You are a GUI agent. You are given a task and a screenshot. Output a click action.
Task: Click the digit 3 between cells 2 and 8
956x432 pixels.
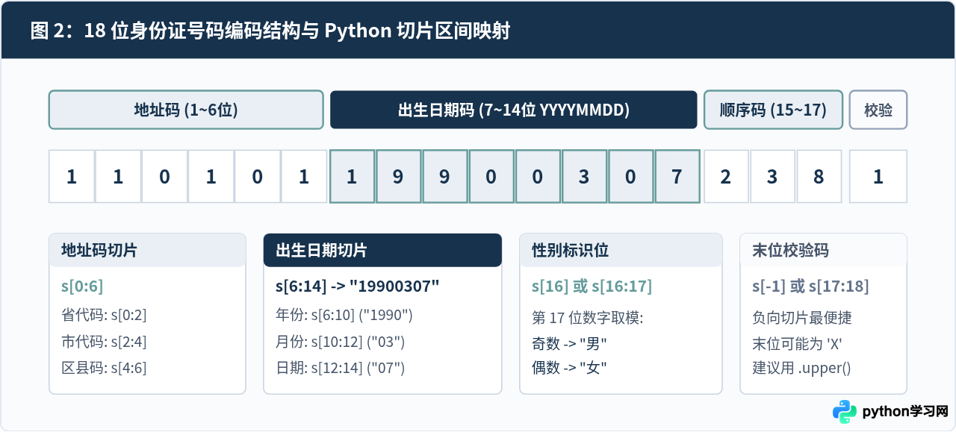772,176
